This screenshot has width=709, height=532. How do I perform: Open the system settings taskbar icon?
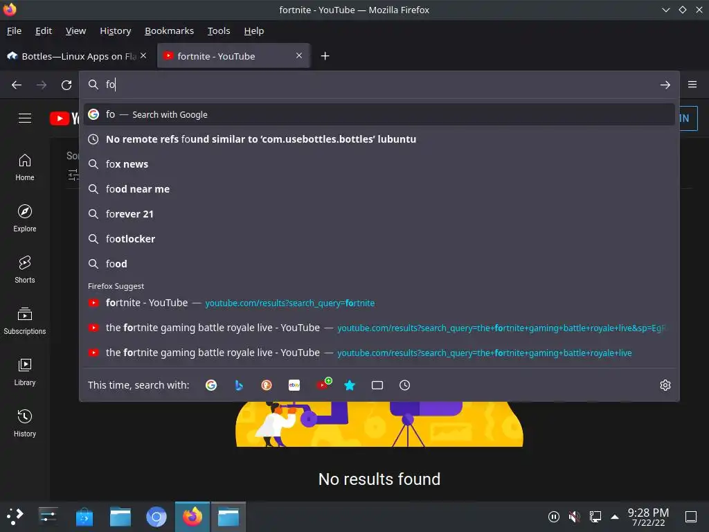(x=48, y=517)
